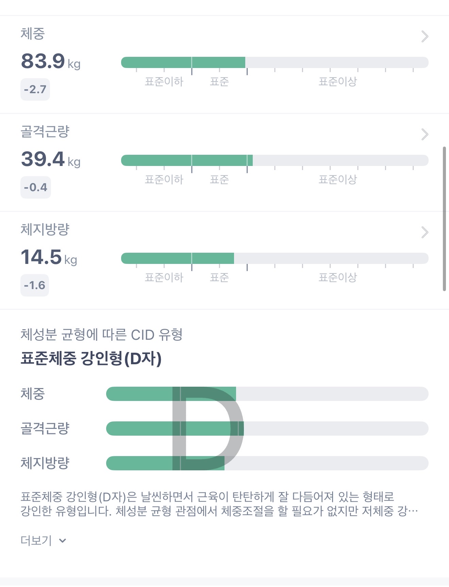449x587 pixels.
Task: Open the 체중 detail chevron arrow
Action: pos(425,36)
